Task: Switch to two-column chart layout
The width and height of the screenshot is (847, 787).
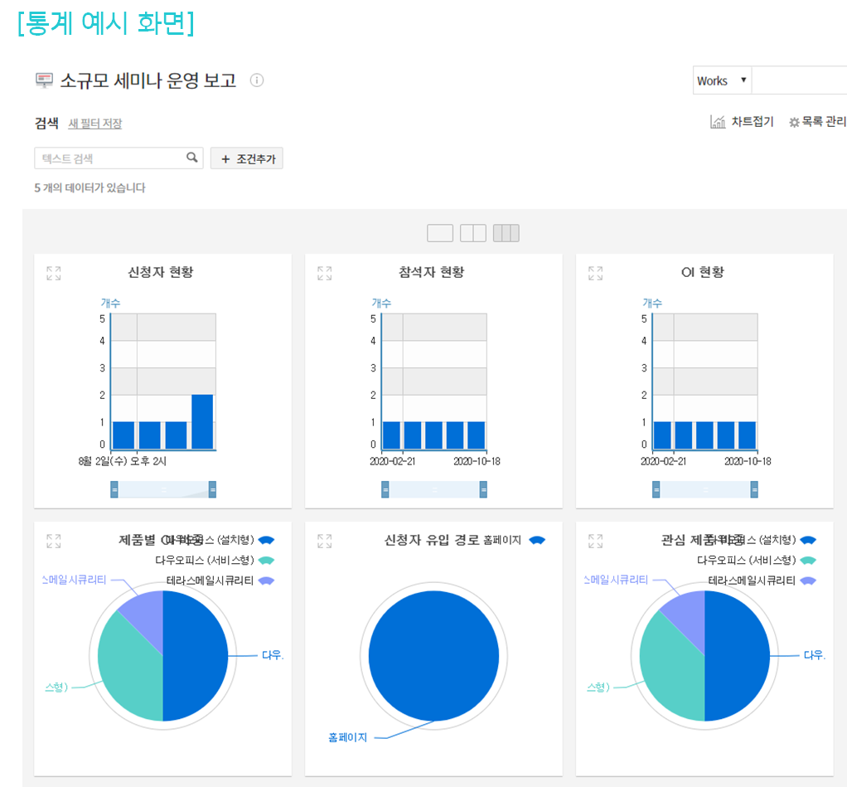Action: [472, 233]
